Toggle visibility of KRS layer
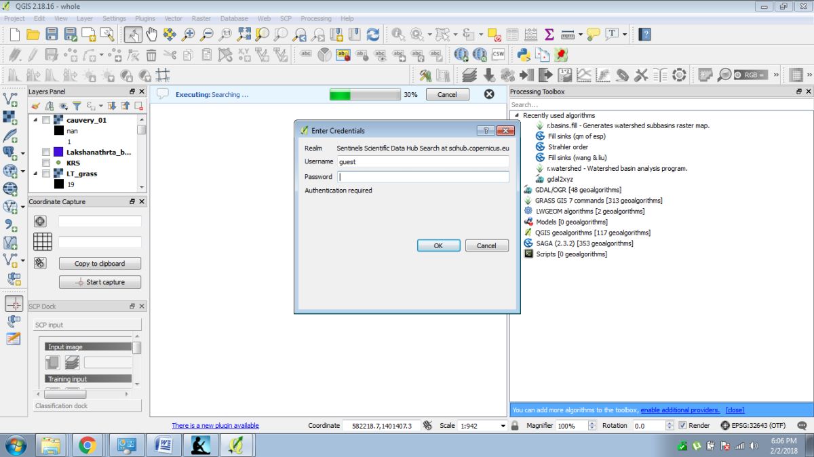This screenshot has height=457, width=814. [x=46, y=163]
